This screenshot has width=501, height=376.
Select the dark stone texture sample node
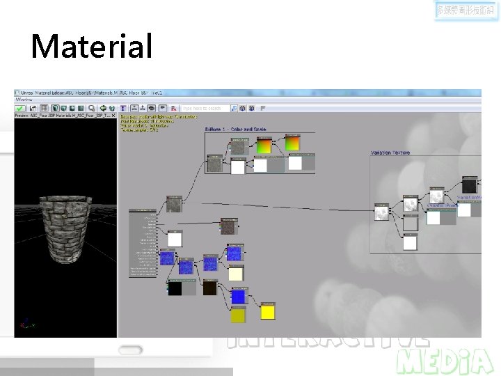point(229,226)
